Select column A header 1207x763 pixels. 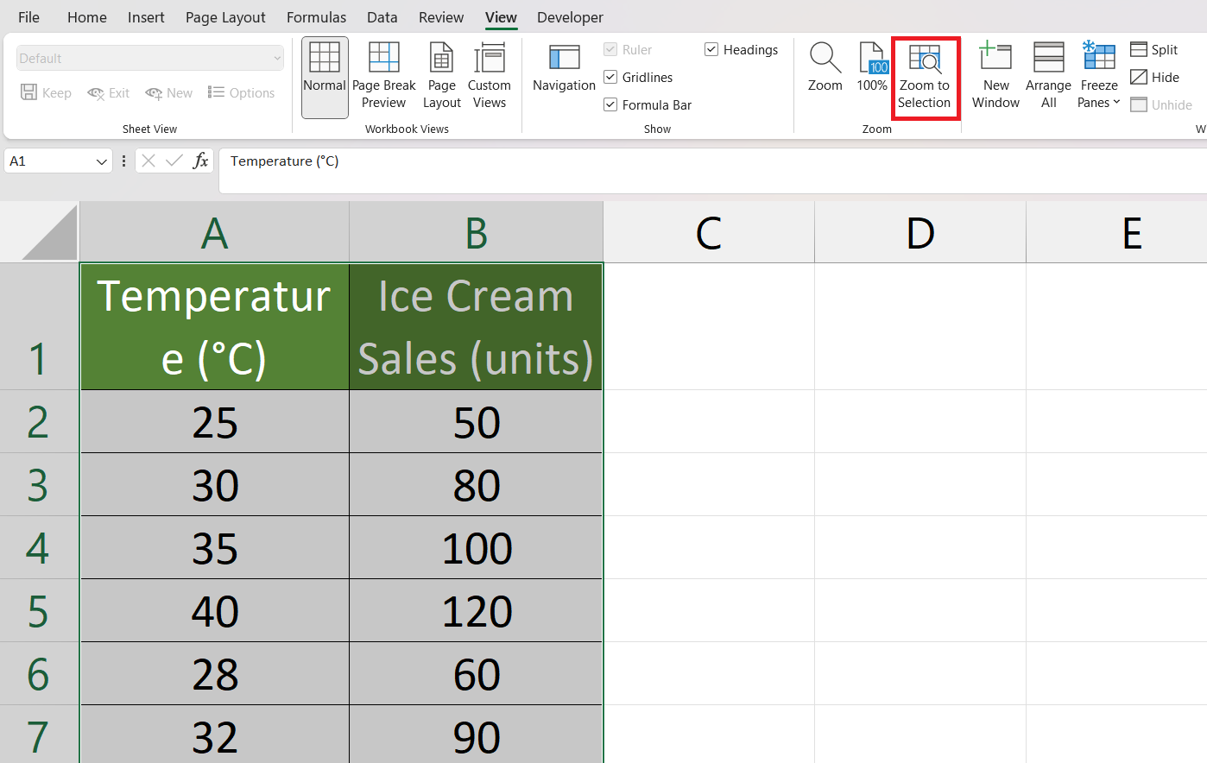tap(214, 232)
